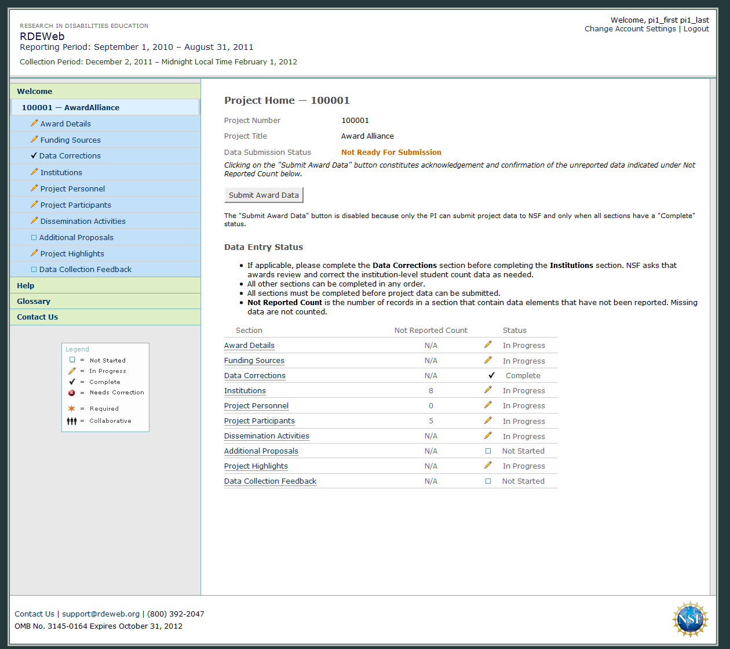
Task: Open the Help menu in sidebar
Action: [x=25, y=285]
